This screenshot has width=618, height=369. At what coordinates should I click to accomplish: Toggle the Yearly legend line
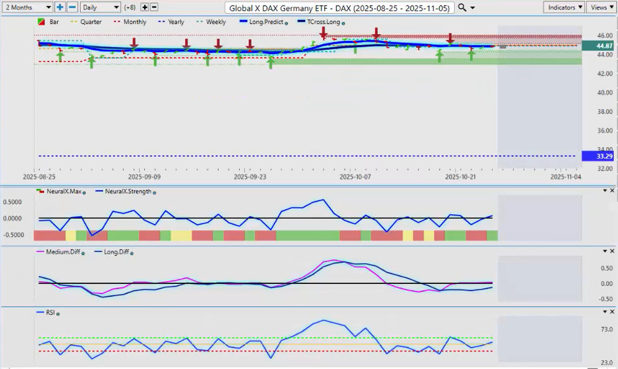pos(171,22)
